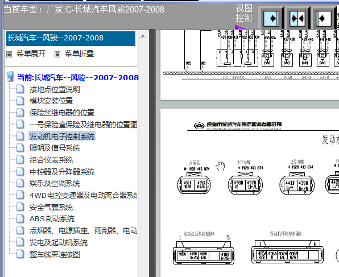Click the right-arrow view control icon
This screenshot has height=277, width=339.
click(x=271, y=18)
